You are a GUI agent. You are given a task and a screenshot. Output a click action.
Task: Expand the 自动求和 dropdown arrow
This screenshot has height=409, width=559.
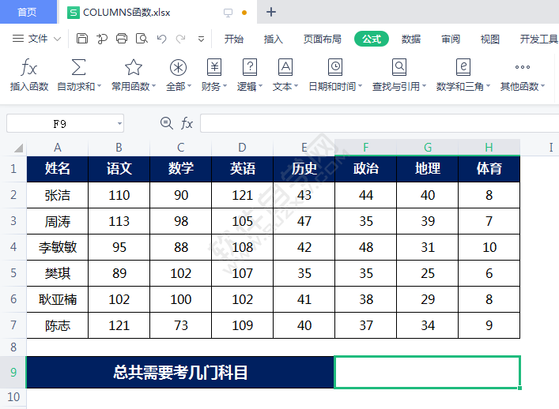[x=99, y=86]
